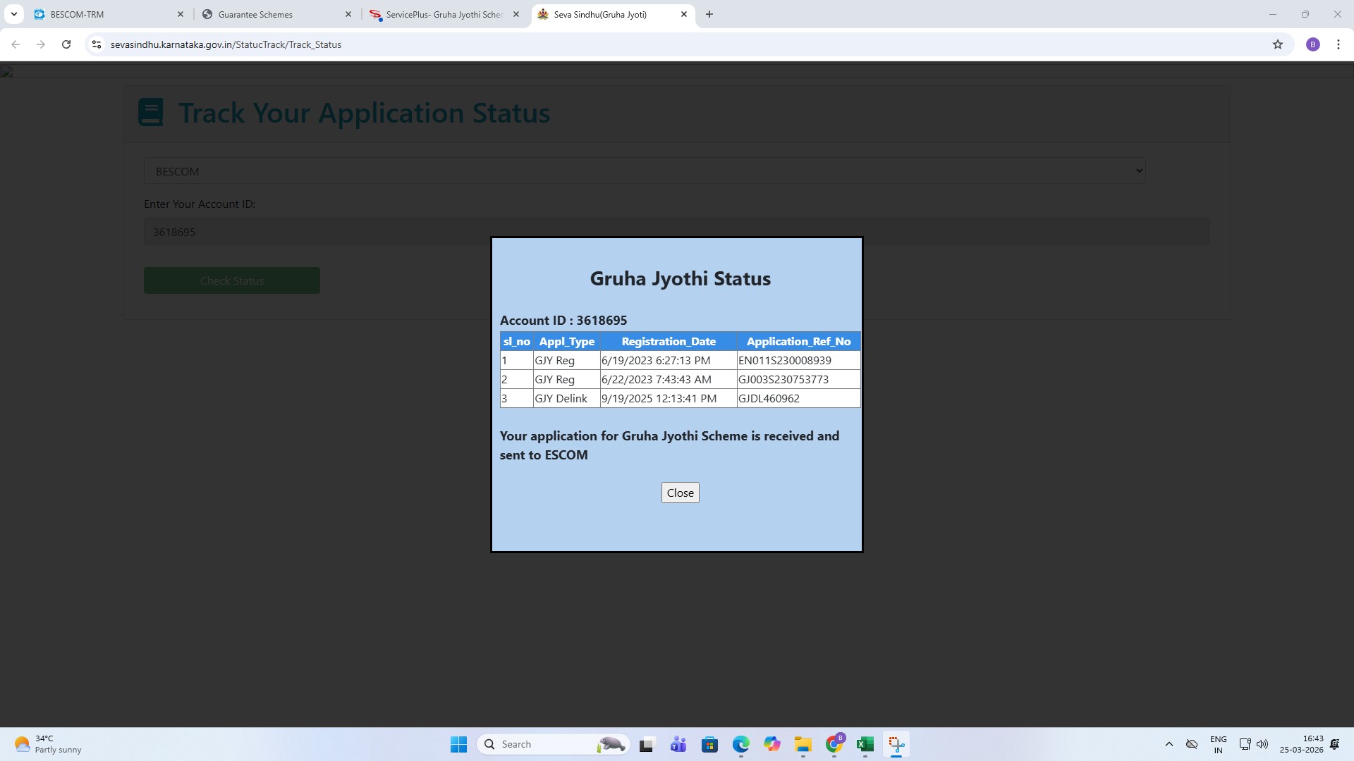Open the tab search dropdown arrow
The width and height of the screenshot is (1354, 761).
[13, 14]
